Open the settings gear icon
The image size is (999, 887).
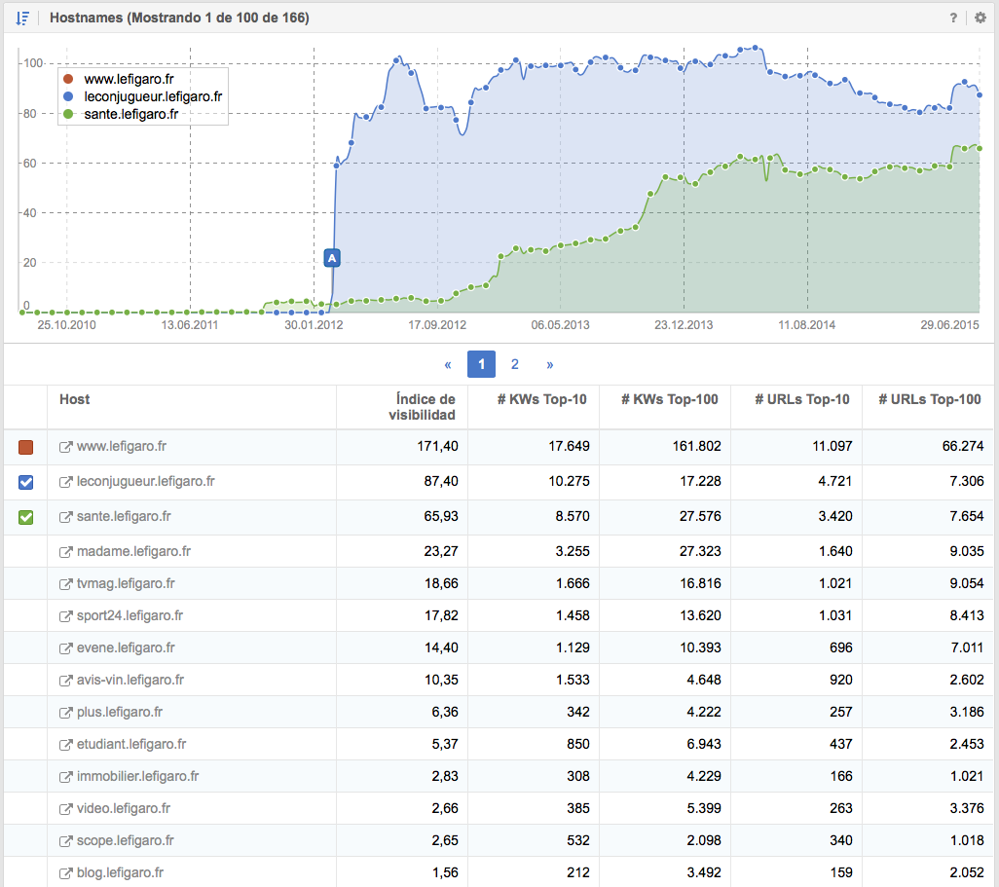[980, 18]
